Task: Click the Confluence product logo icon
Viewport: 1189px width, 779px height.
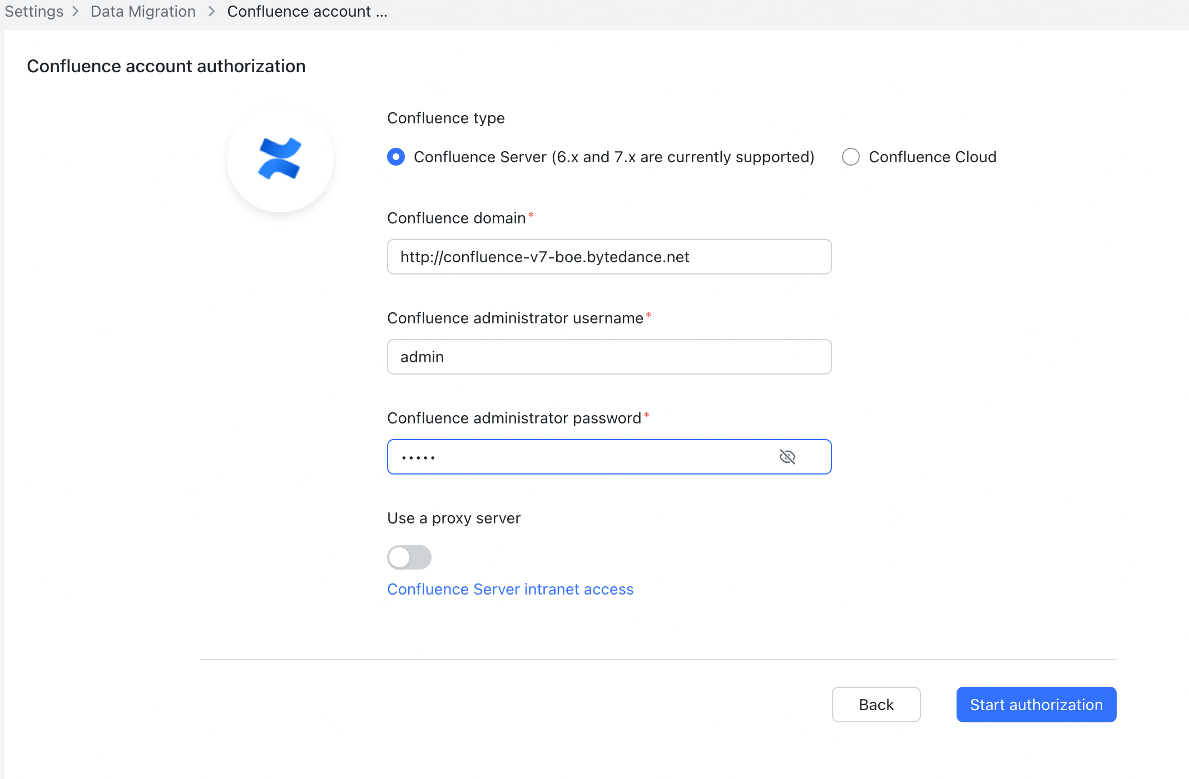Action: (x=280, y=159)
